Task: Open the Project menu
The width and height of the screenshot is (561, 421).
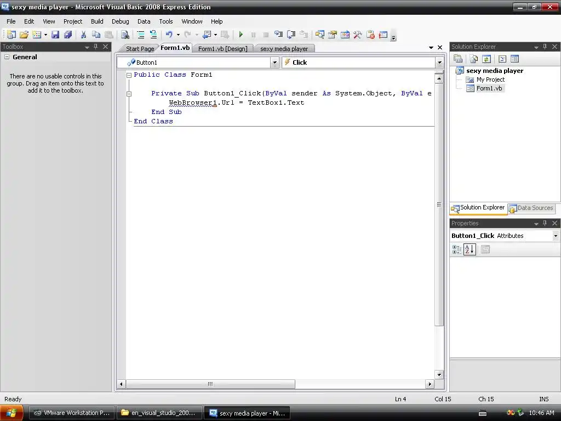Action: [73, 21]
